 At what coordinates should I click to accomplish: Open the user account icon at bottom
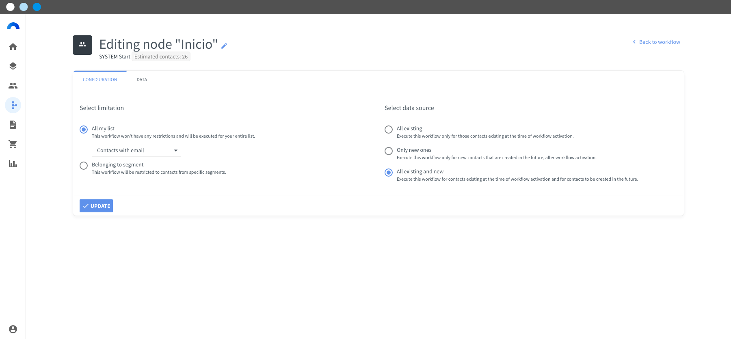tap(13, 329)
